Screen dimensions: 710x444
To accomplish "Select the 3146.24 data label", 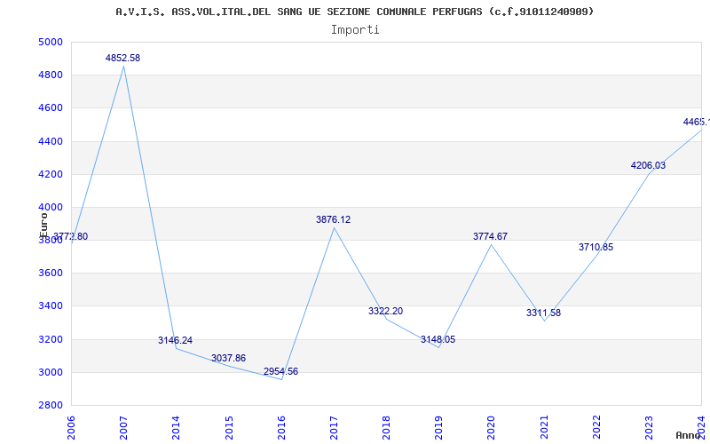I will 175,340.
